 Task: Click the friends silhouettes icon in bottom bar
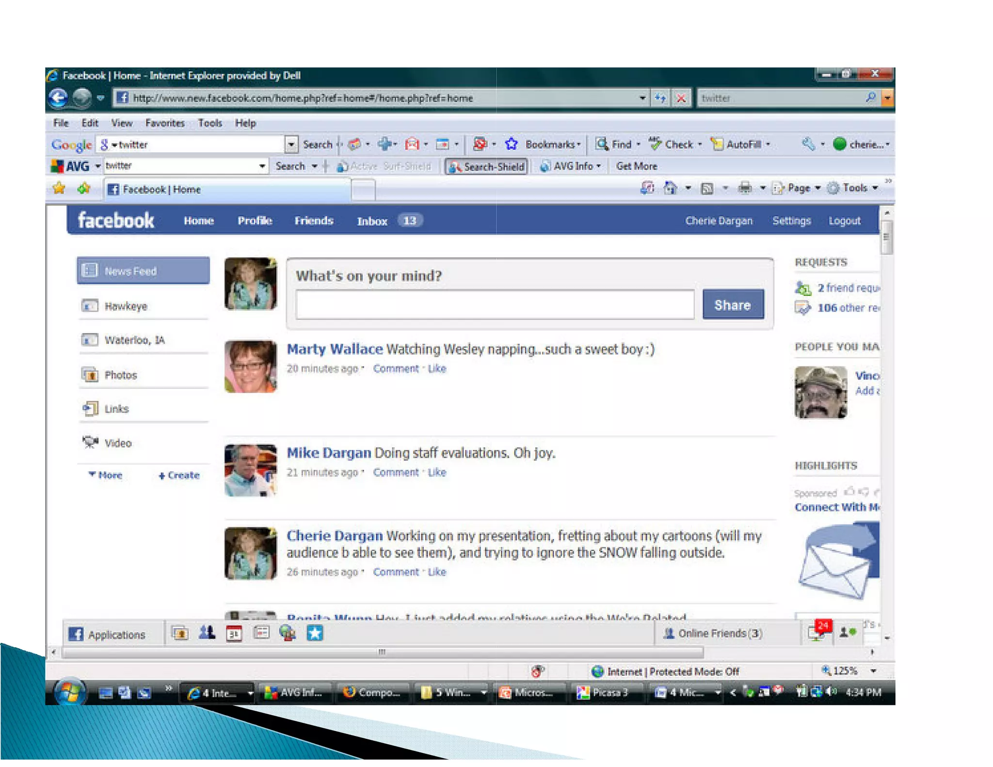pos(207,633)
